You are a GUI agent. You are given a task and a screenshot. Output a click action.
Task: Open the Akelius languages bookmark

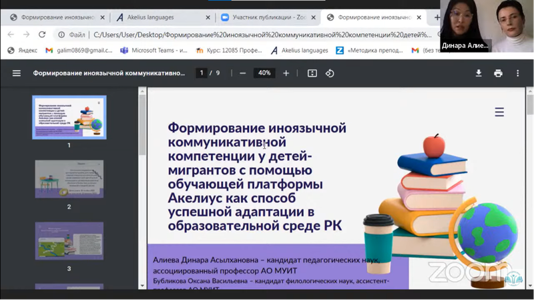[299, 51]
